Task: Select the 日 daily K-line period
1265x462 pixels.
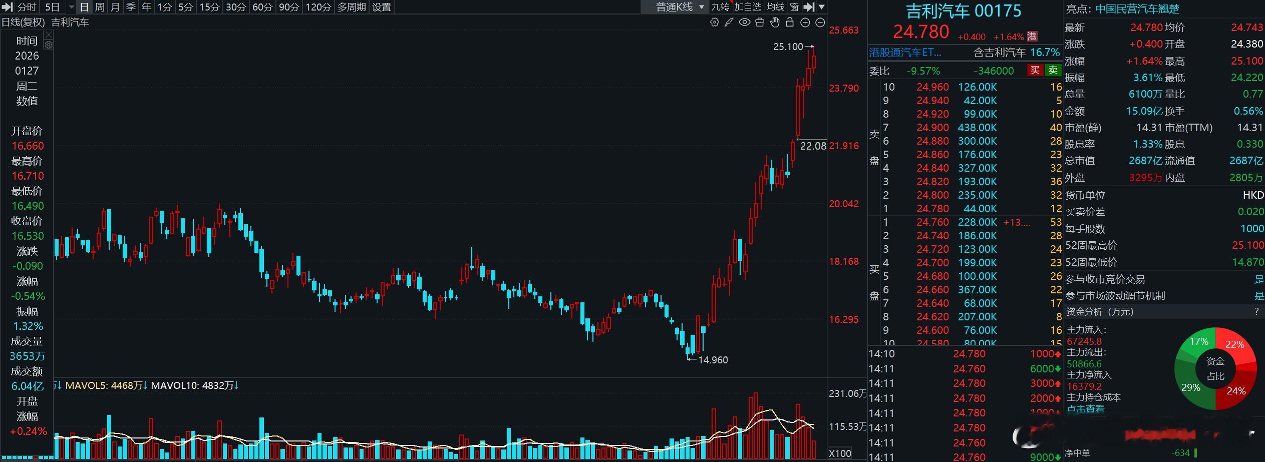Action: pyautogui.click(x=84, y=7)
